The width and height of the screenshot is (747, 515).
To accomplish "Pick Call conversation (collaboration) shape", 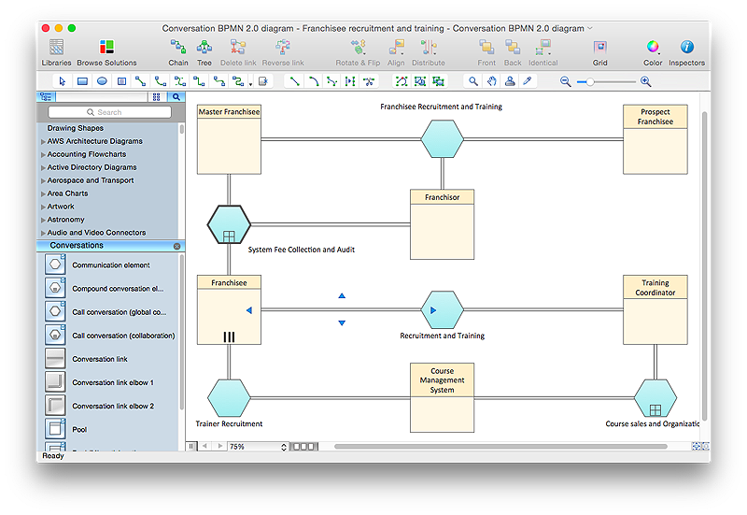I will coord(55,335).
